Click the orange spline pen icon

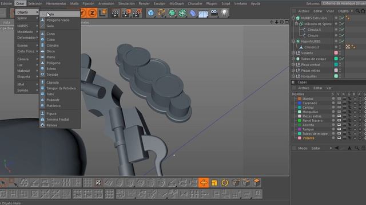click(x=161, y=13)
